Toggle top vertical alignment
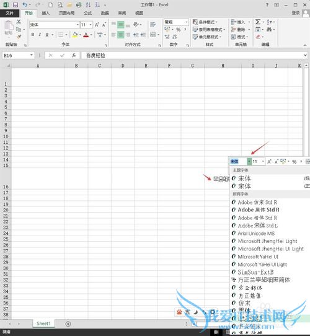The width and height of the screenshot is (310, 336). [x=113, y=24]
